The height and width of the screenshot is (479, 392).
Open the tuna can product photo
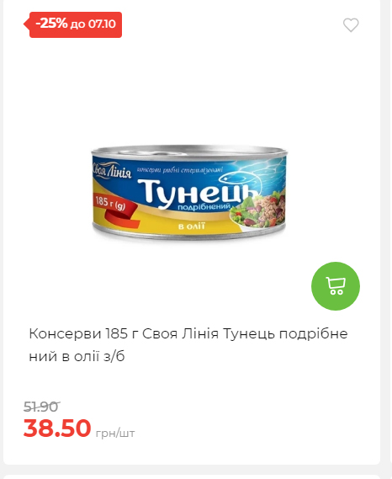click(x=189, y=193)
